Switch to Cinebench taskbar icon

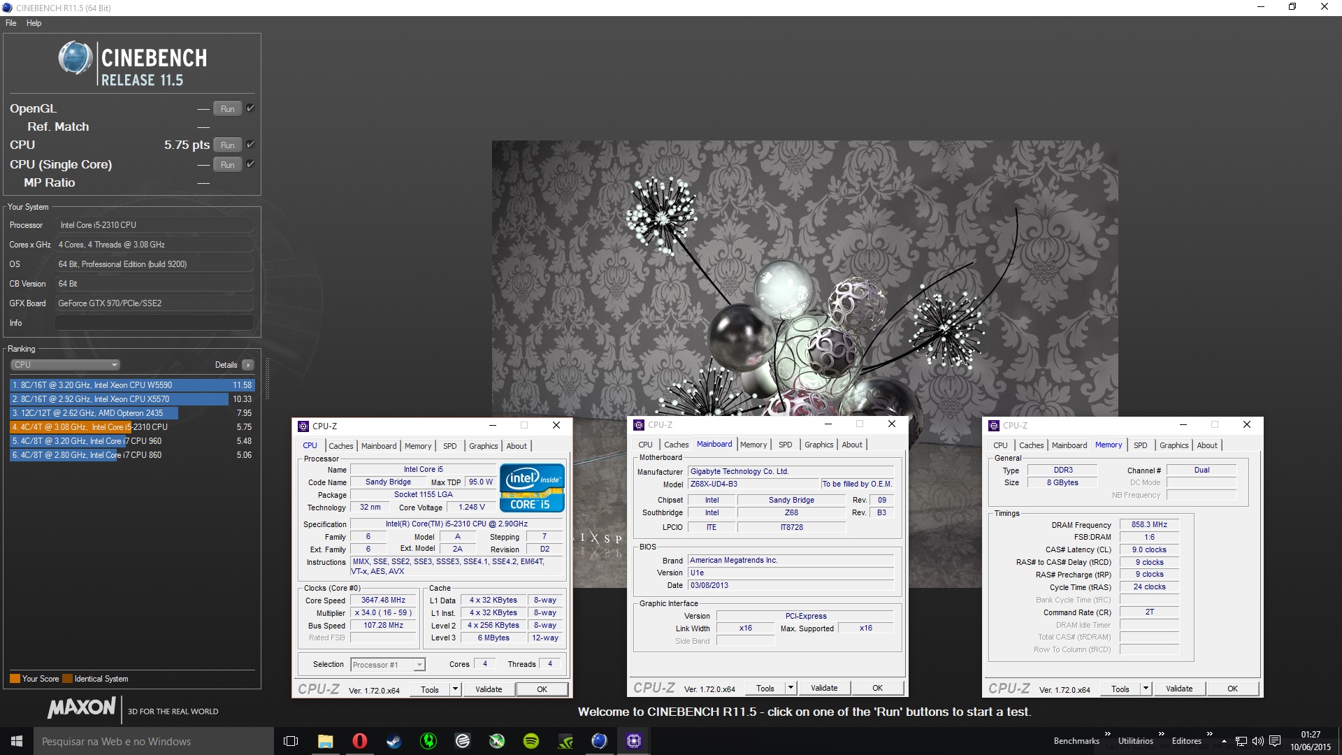pyautogui.click(x=600, y=741)
